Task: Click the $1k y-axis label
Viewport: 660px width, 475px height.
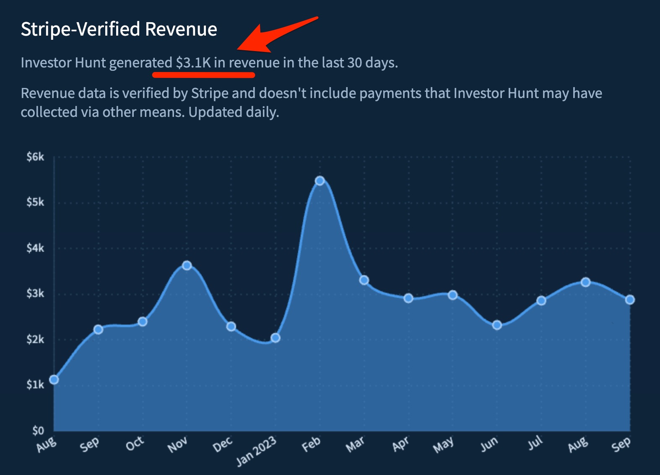Action: 35,385
